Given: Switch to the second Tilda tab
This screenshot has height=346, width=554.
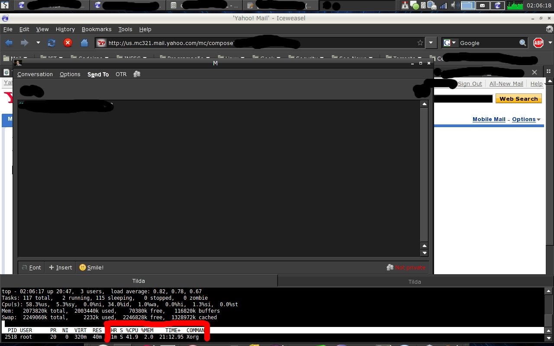Looking at the screenshot, I should [414, 282].
